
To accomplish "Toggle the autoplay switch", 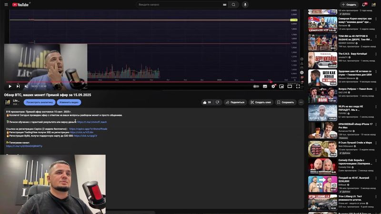I will tap(256, 86).
